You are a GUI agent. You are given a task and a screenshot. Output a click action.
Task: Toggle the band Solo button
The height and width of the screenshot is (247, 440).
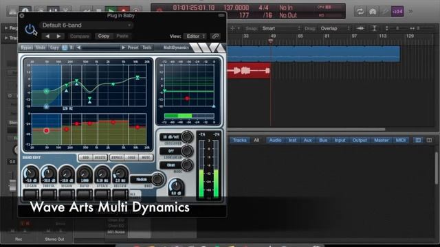[x=131, y=158]
